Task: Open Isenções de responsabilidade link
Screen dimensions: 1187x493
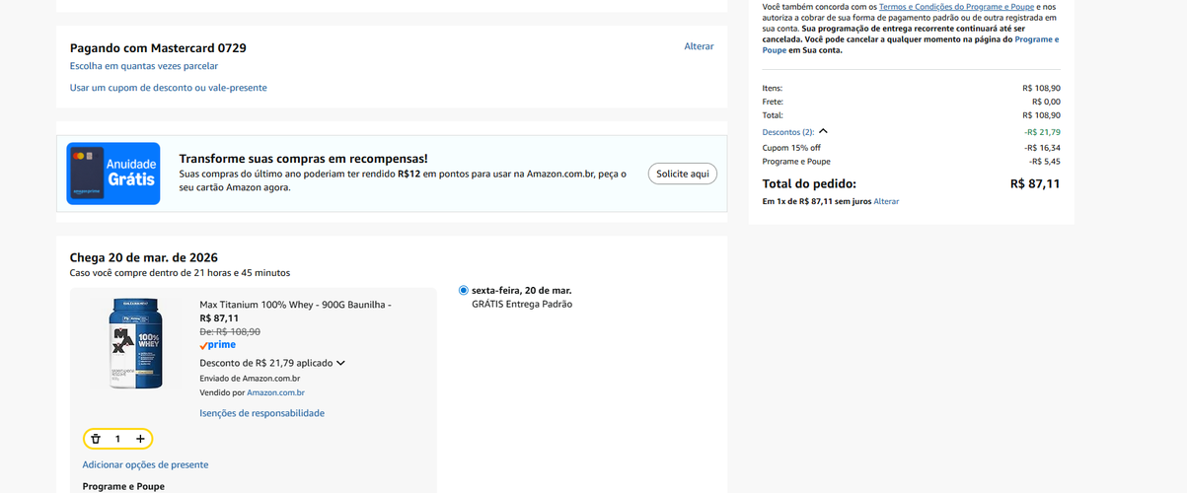Action: coord(261,413)
